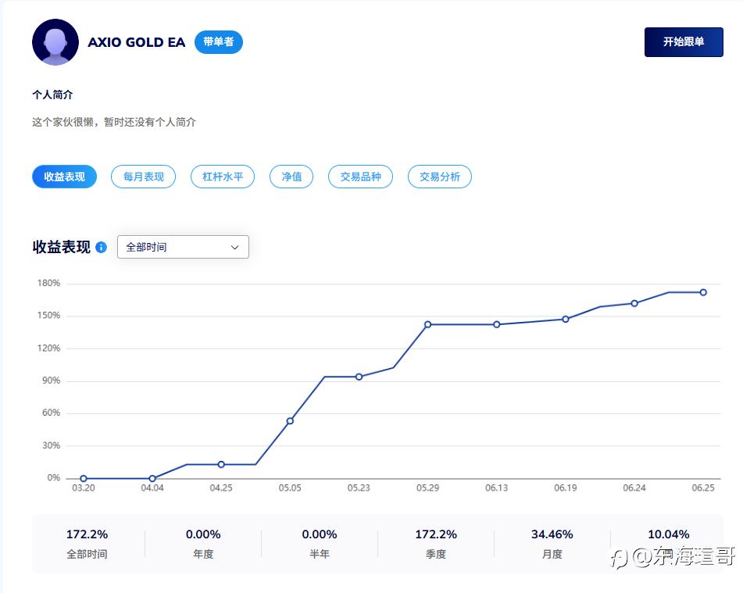
Task: Click the 05.29 chart data point
Action: click(428, 325)
